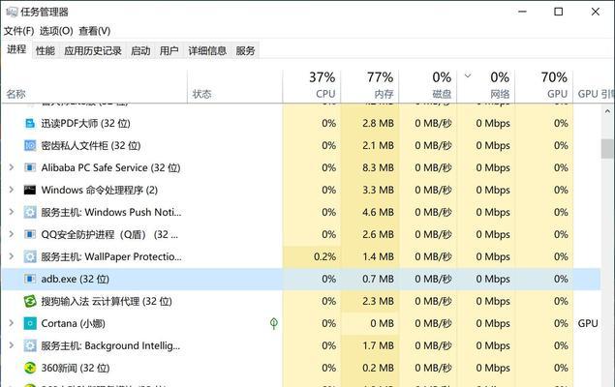Click the vertical scrollbar thumb of process list
This screenshot has height=387, width=615.
(607, 148)
